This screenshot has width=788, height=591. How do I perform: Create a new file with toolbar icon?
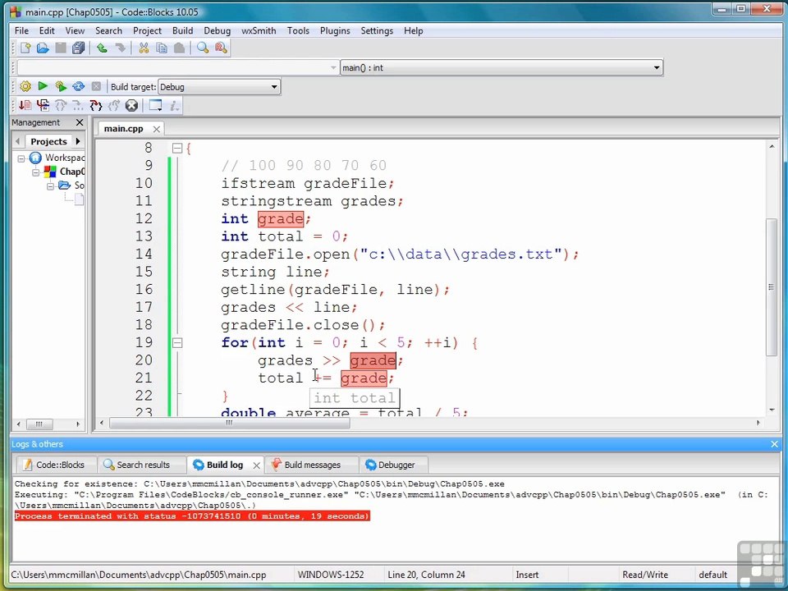[25, 48]
